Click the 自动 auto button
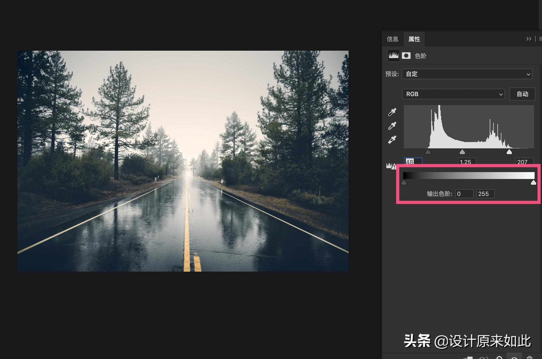Image resolution: width=542 pixels, height=359 pixels. pyautogui.click(x=522, y=94)
